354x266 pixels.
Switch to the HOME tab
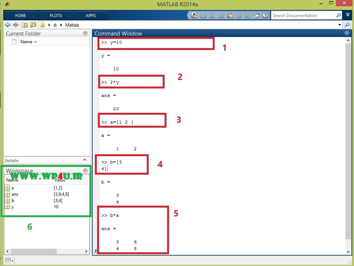coord(20,16)
